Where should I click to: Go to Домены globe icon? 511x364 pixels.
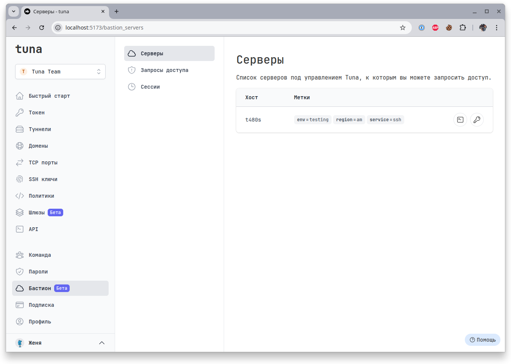coord(20,146)
